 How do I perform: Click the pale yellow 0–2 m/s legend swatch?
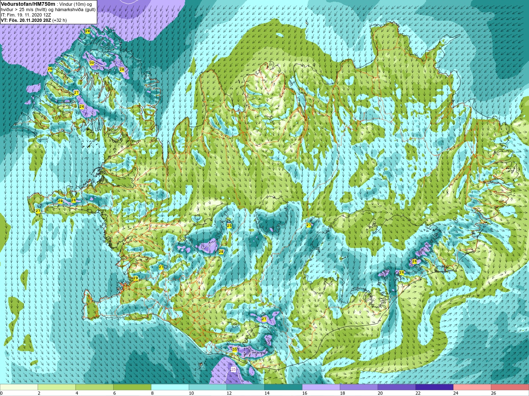(19, 387)
